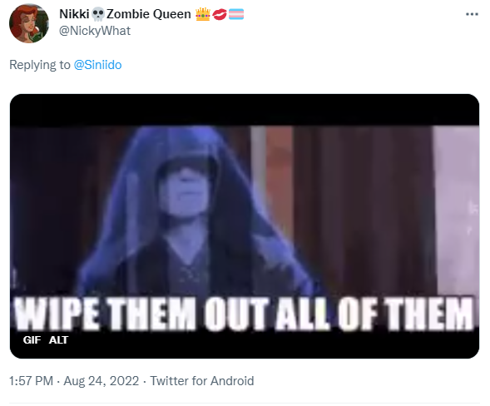Click the hooded figure's face
The height and width of the screenshot is (406, 490).
(186, 191)
